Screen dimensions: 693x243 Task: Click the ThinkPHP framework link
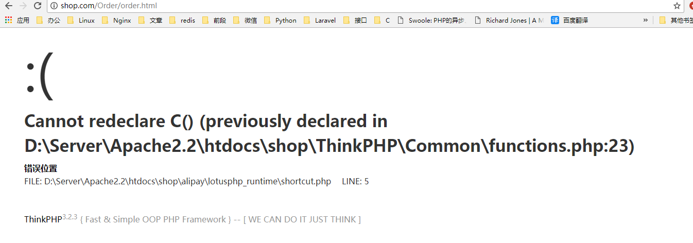tap(43, 220)
